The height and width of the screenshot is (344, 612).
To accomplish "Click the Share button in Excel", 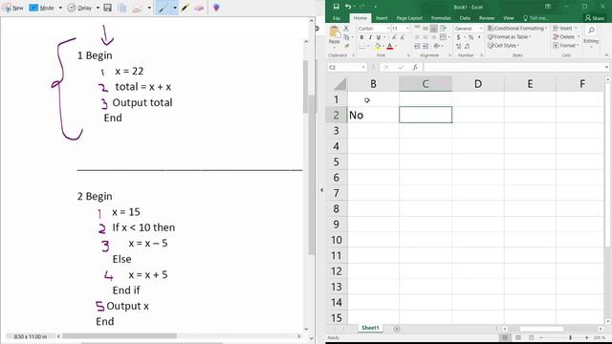I will tap(595, 18).
